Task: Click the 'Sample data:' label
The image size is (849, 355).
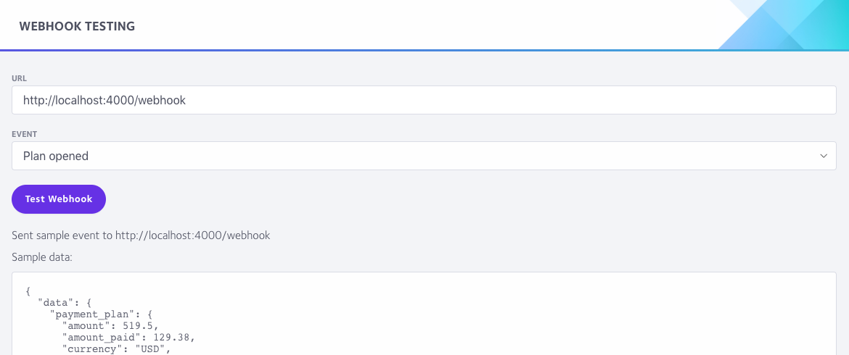Action: pos(42,258)
